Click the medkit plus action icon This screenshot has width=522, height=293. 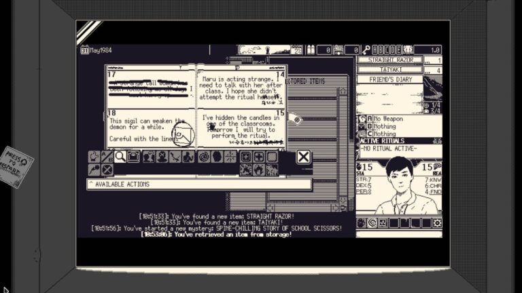click(259, 157)
